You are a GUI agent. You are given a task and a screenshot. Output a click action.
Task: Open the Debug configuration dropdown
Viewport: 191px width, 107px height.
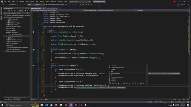click(30, 5)
